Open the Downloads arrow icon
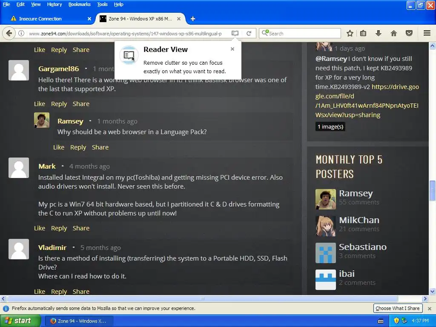The height and width of the screenshot is (327, 436). click(x=379, y=33)
